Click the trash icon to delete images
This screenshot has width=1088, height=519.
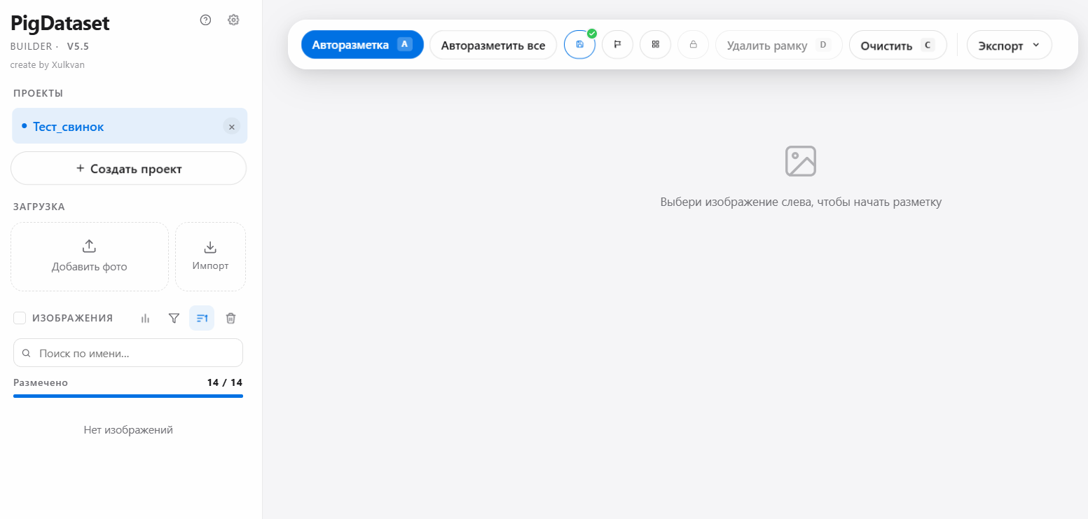[x=230, y=318]
